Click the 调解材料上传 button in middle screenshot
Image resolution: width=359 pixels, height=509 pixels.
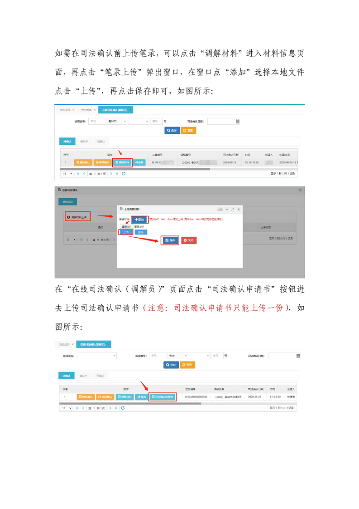point(77,217)
